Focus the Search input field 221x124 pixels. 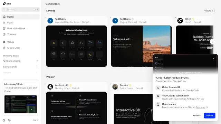(x=21, y=10)
